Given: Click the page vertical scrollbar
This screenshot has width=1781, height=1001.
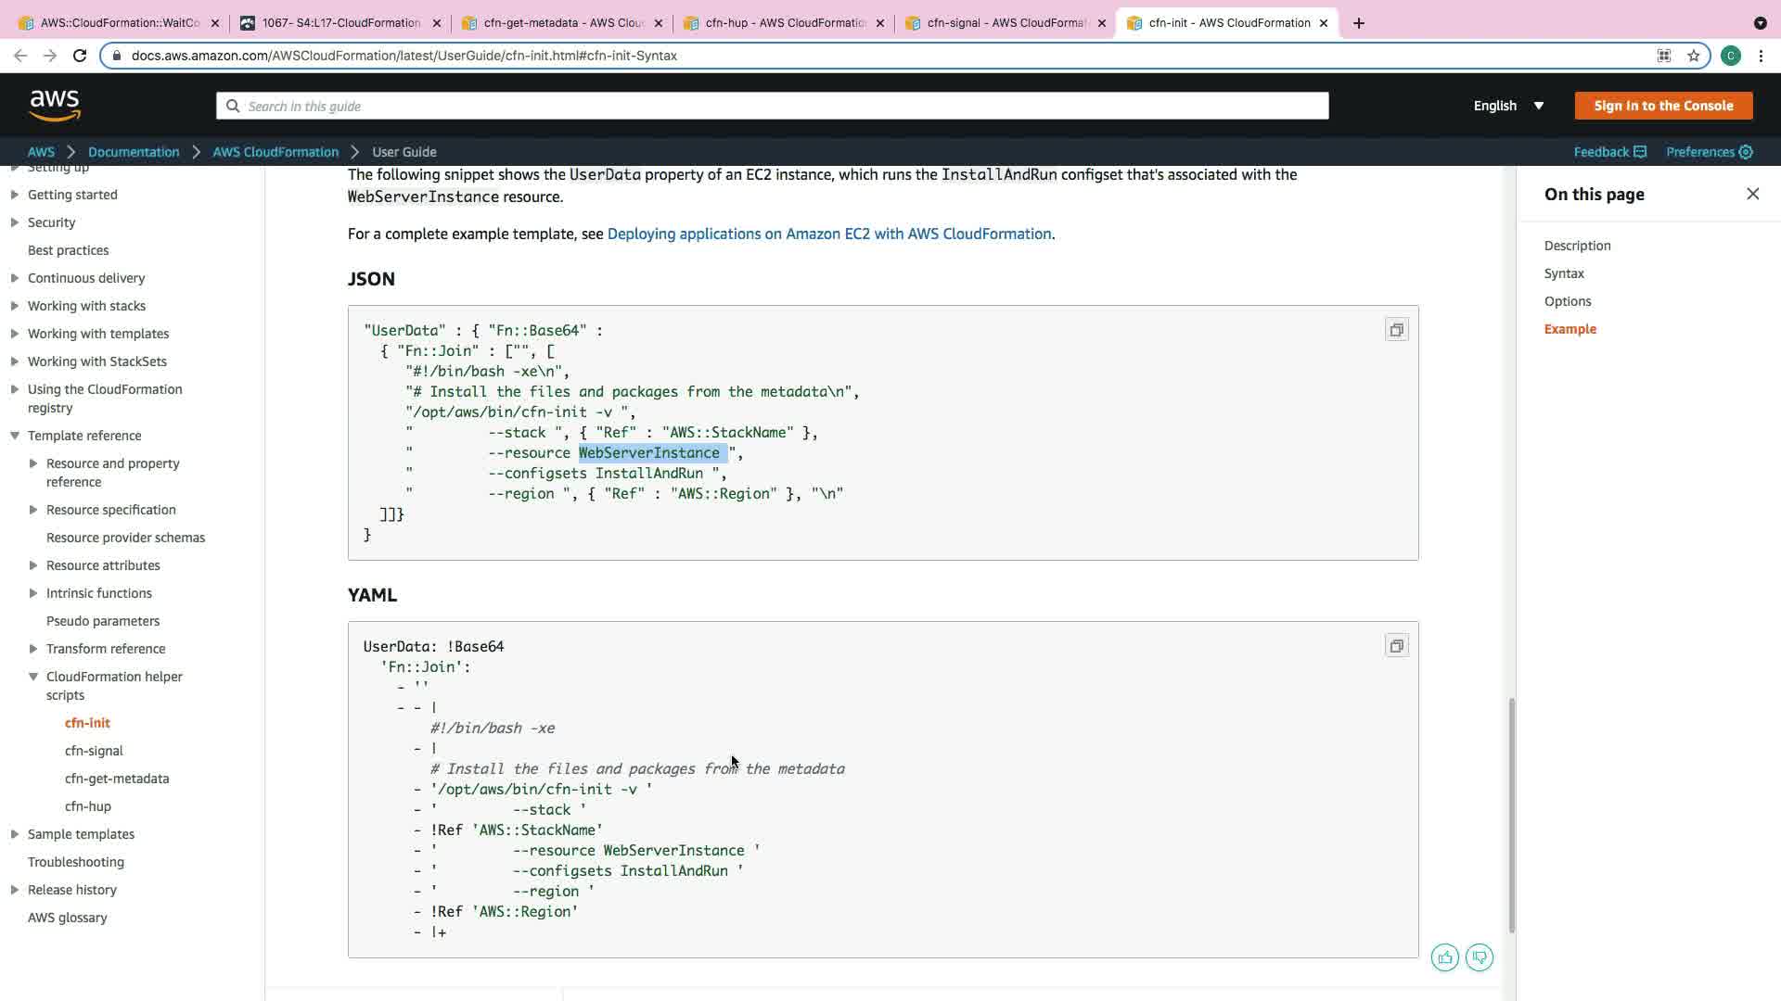Looking at the screenshot, I should point(1511,816).
